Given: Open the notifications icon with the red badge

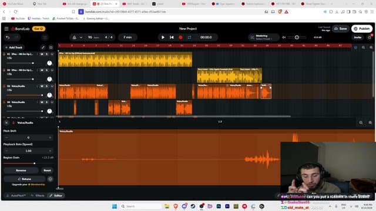Looking at the screenshot, I should 370,37.
